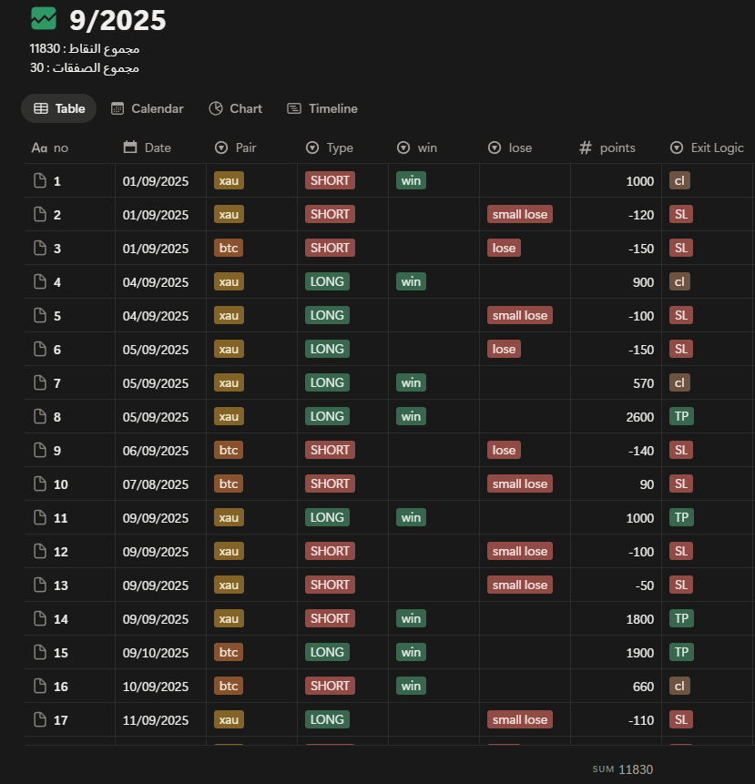The width and height of the screenshot is (755, 784).
Task: Open the Timeline view tab
Action: tap(322, 108)
